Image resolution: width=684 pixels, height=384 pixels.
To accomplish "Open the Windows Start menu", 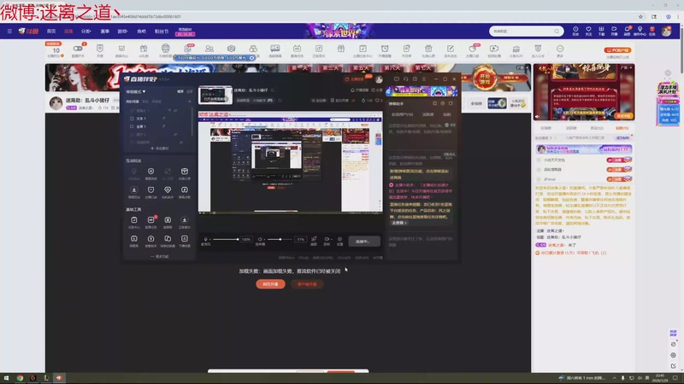I will (x=7, y=378).
